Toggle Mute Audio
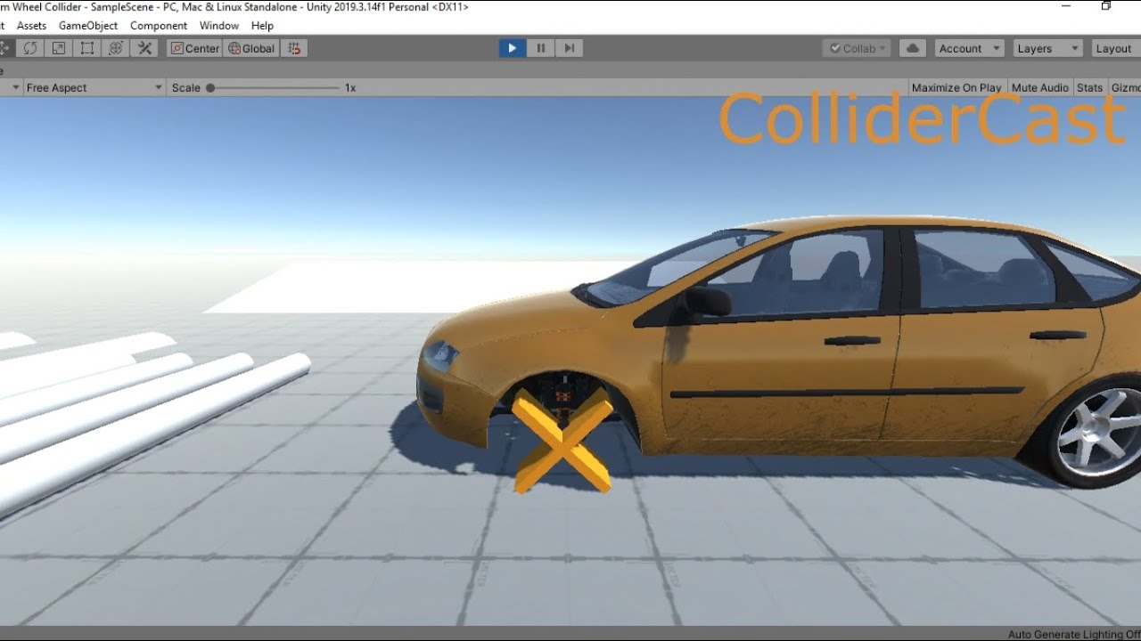This screenshot has height=641, width=1141. pyautogui.click(x=1040, y=87)
